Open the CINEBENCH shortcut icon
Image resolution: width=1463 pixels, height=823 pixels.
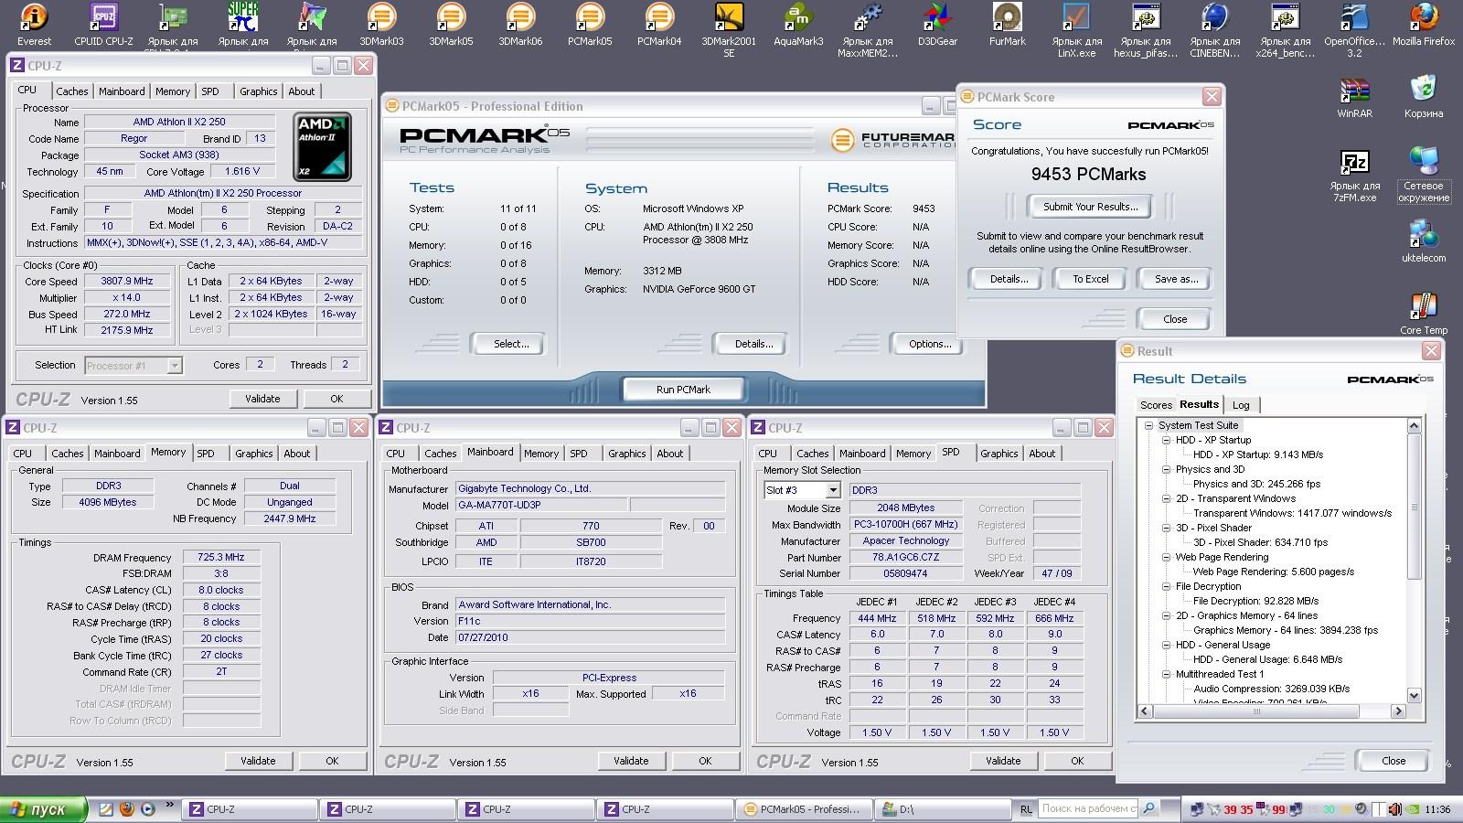point(1215,29)
